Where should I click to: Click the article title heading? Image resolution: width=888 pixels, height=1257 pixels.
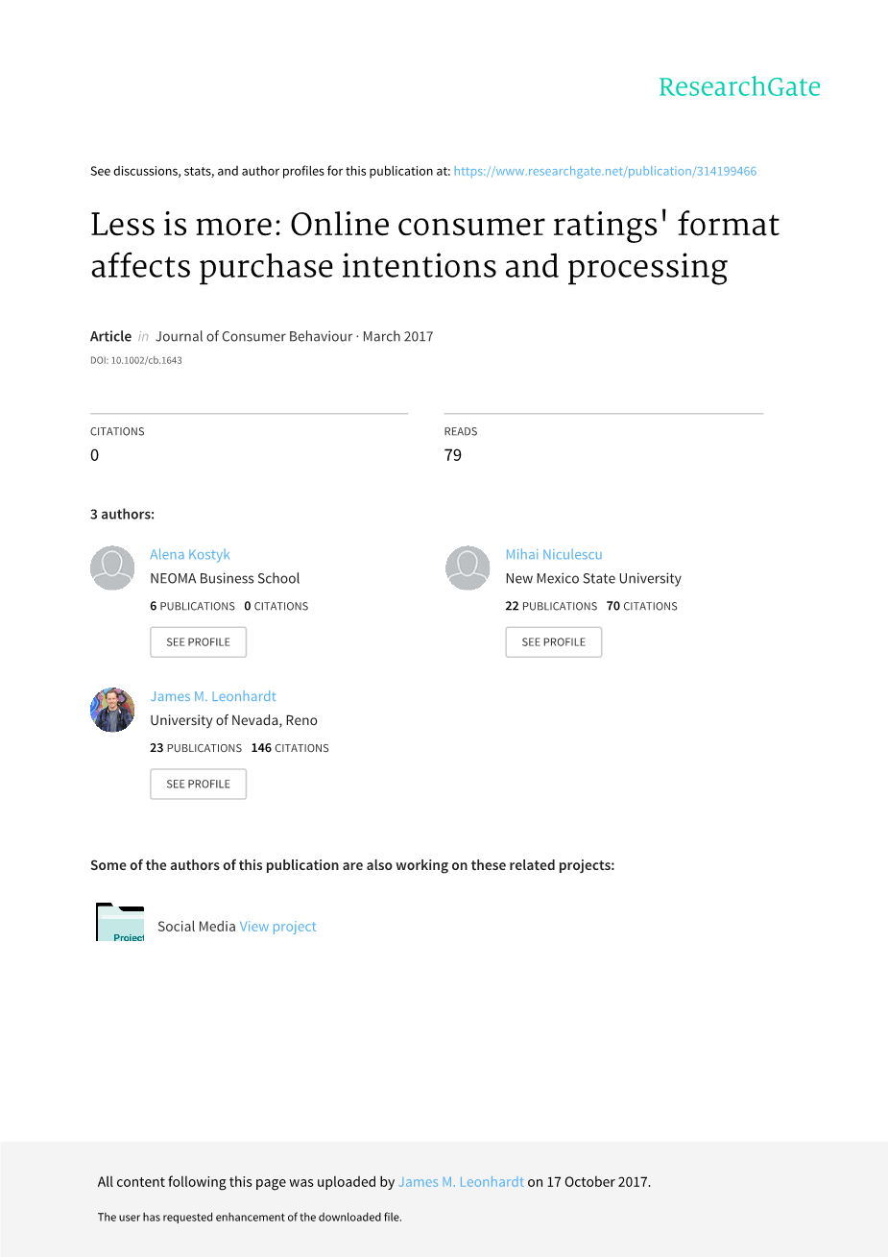435,246
